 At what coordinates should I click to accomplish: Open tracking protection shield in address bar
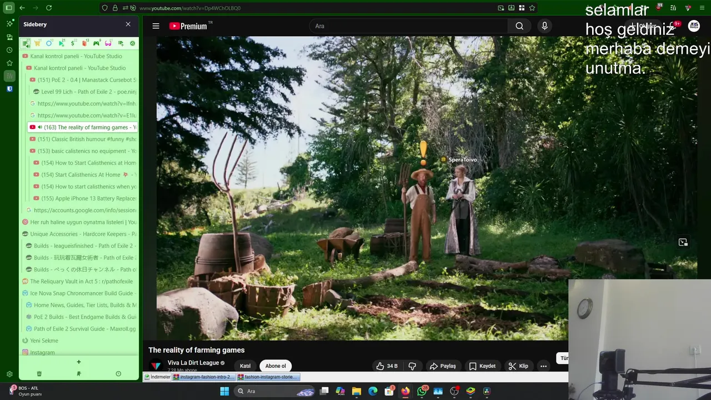pyautogui.click(x=104, y=8)
